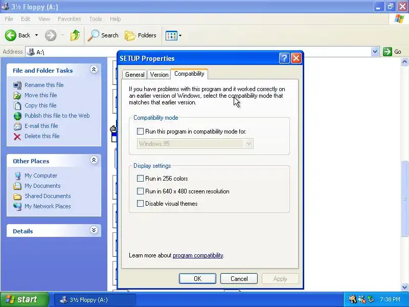Image resolution: width=409 pixels, height=307 pixels.
Task: Click the taskbar clock showing 7:38 PM
Action: [x=390, y=299]
